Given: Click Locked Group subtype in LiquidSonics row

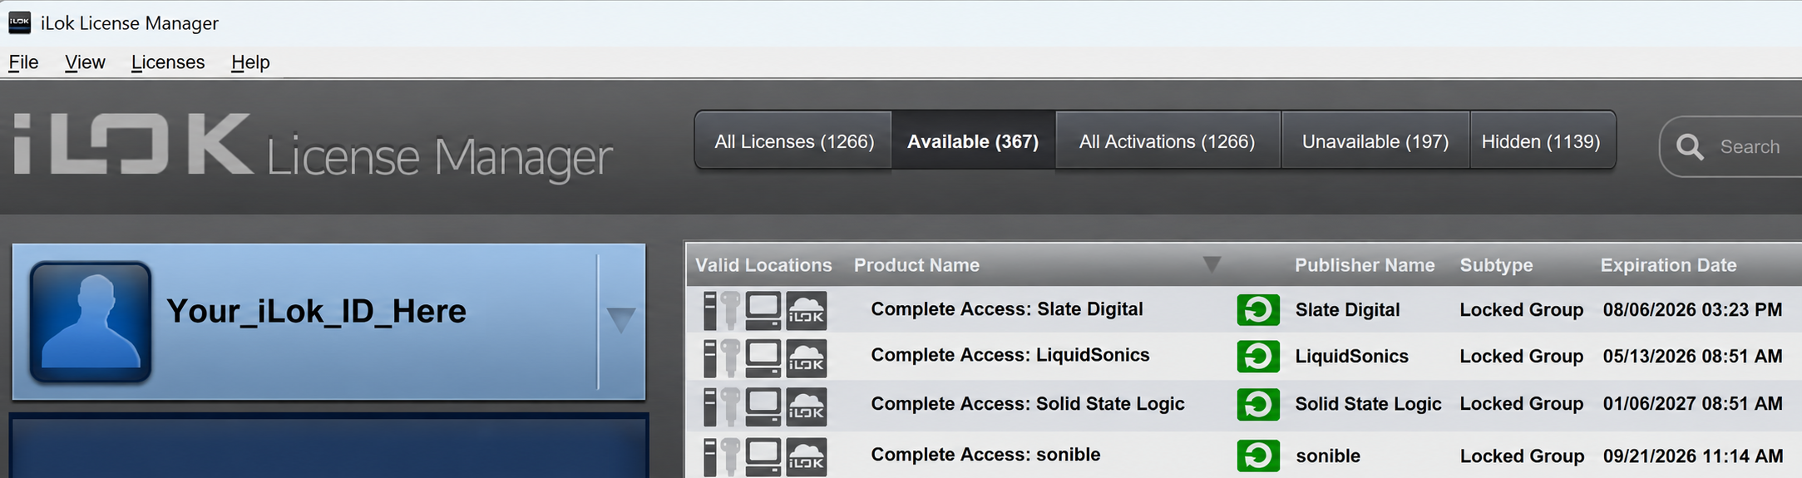Looking at the screenshot, I should pos(1521,357).
